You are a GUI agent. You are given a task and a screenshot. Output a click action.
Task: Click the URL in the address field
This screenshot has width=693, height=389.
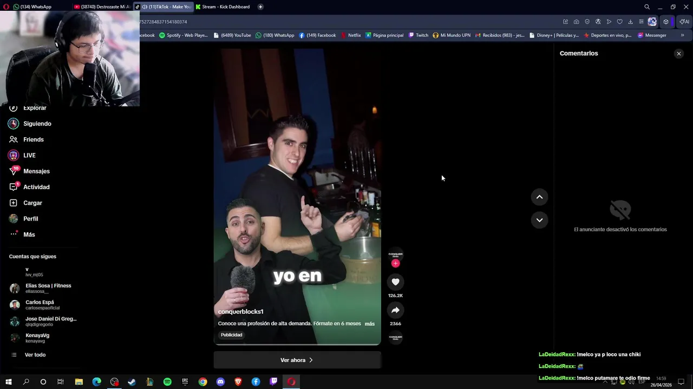163,22
